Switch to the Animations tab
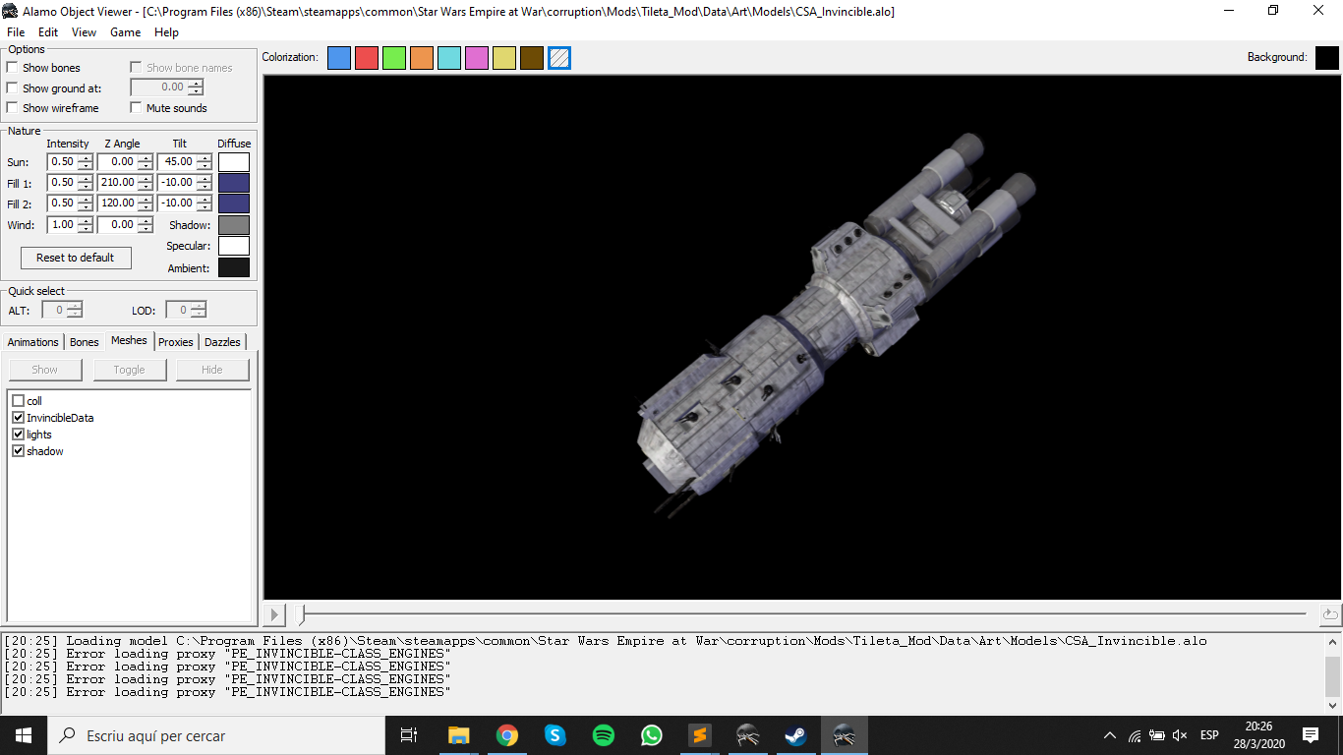Viewport: 1343px width, 755px height. click(x=33, y=342)
